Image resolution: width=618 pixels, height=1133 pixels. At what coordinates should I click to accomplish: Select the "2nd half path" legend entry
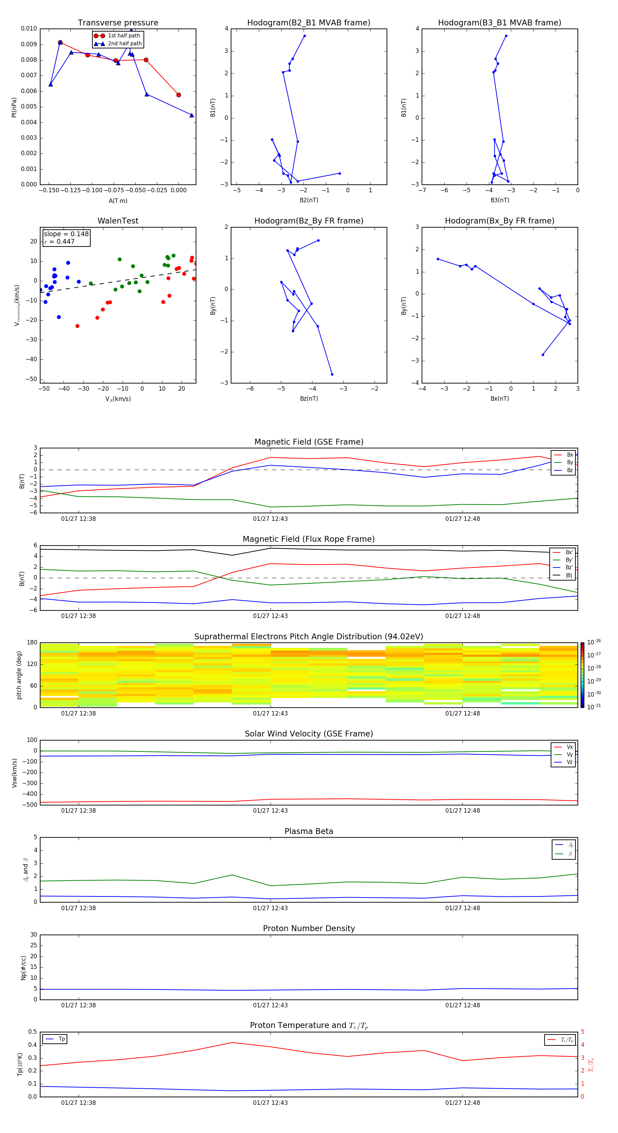[118, 44]
